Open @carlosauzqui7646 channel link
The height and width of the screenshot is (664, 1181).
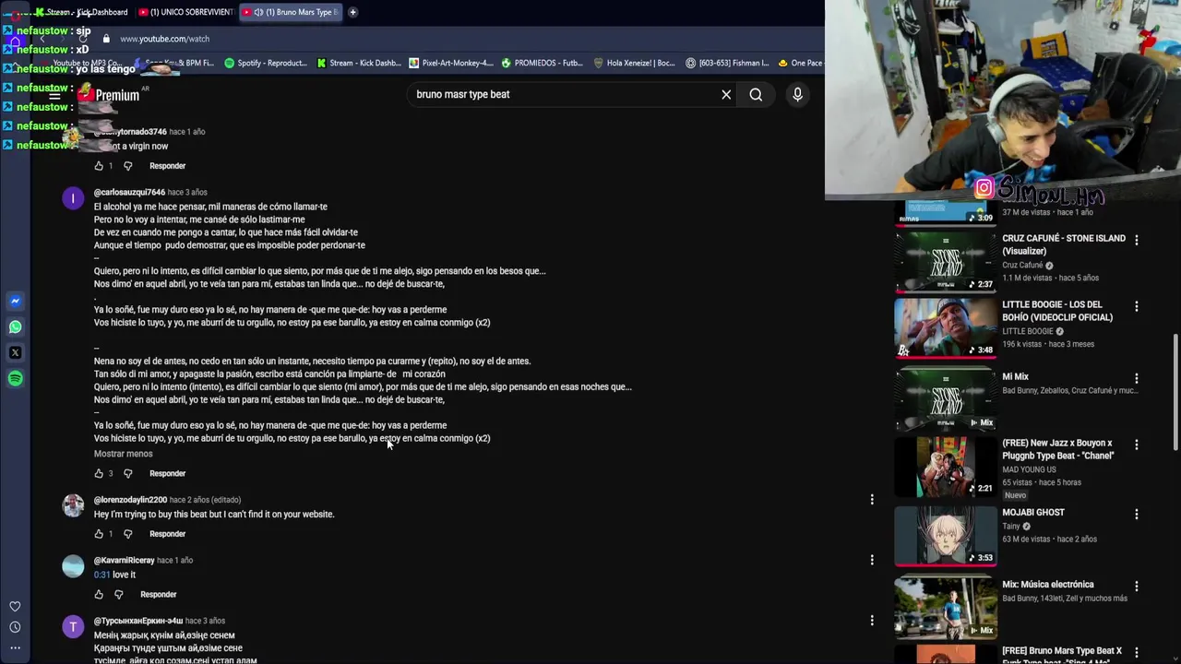click(129, 192)
